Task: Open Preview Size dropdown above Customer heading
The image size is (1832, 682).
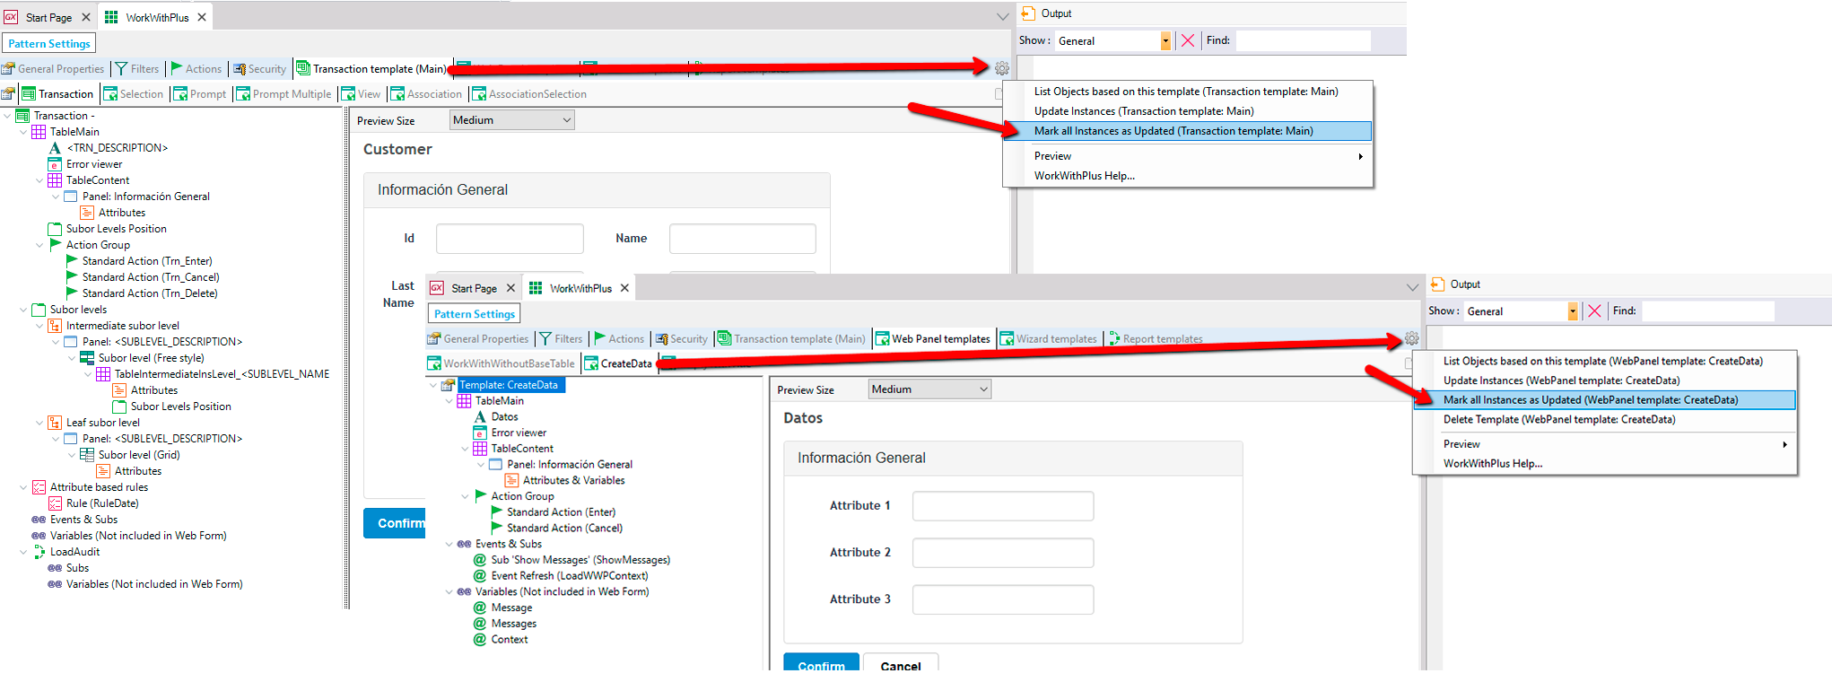Action: coord(511,120)
